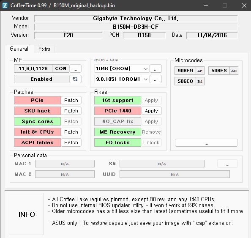Screen dimensions: 251x238
Task: Click the Sync cores status indicator
Action: coord(37,121)
